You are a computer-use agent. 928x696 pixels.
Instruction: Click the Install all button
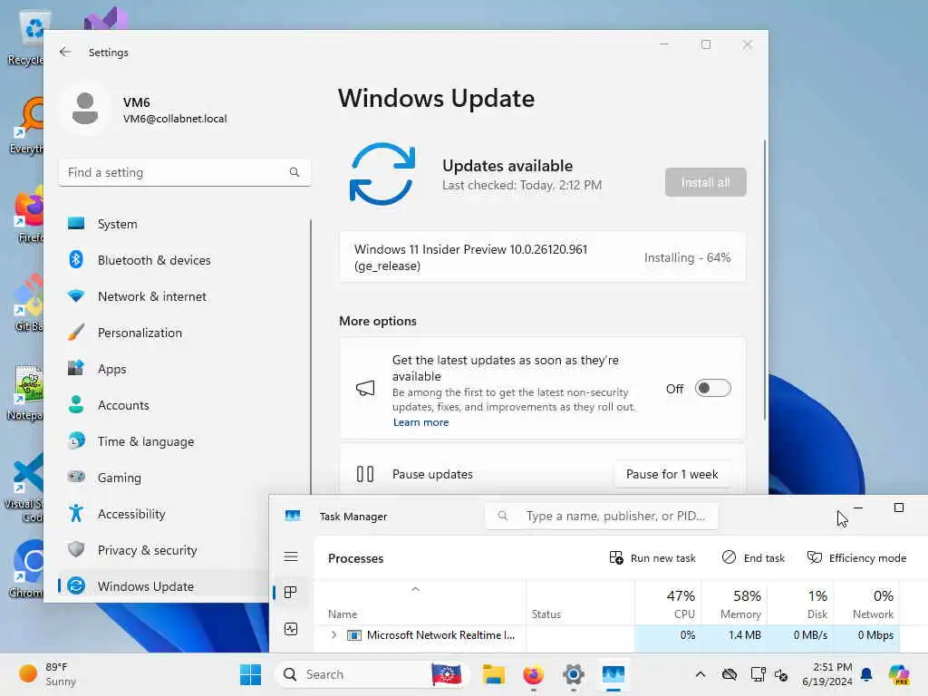(x=705, y=182)
